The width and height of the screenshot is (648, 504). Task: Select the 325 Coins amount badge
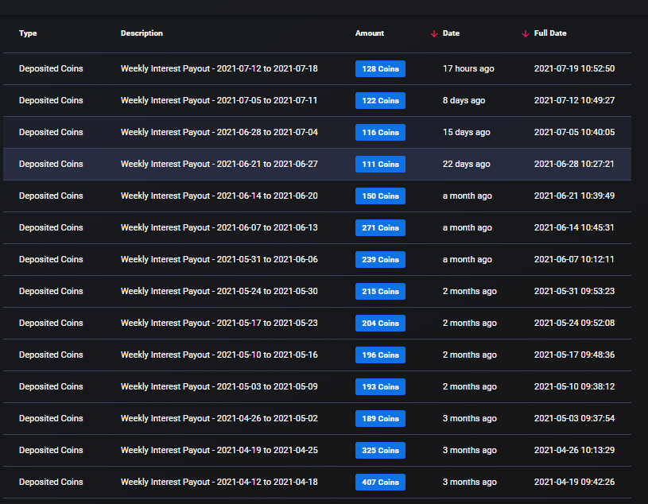(x=380, y=451)
